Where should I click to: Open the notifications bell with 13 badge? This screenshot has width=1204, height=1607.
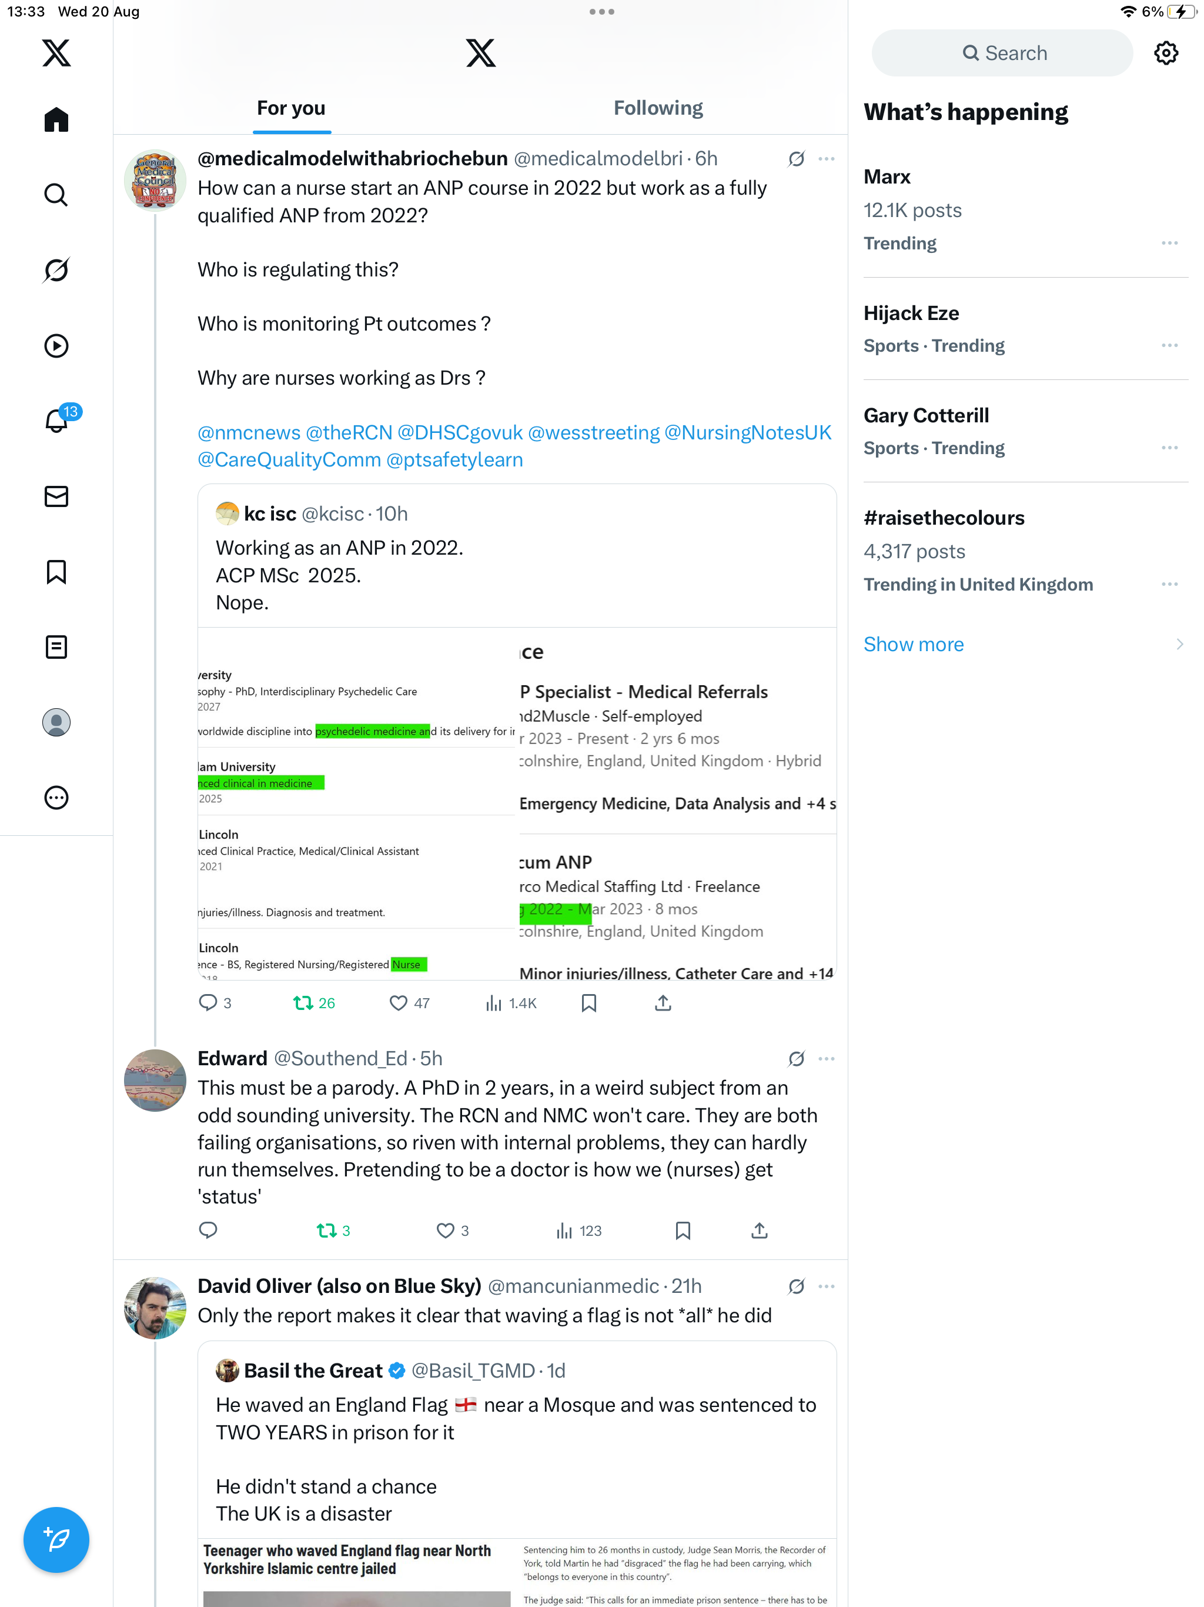point(56,421)
